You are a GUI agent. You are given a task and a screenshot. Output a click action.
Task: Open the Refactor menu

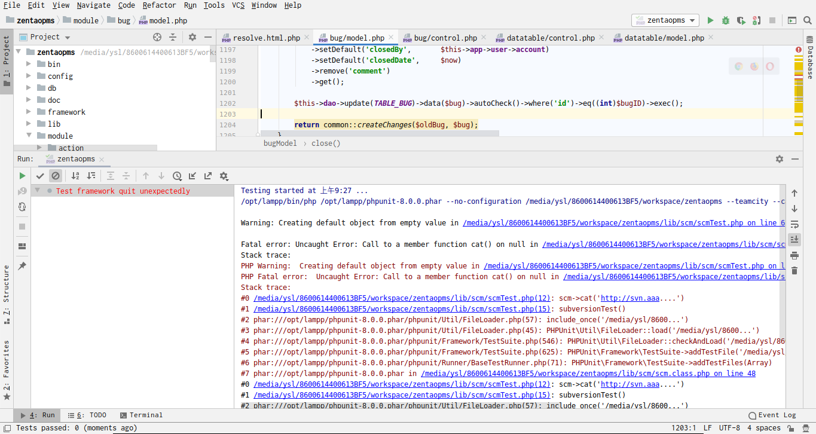coord(159,5)
